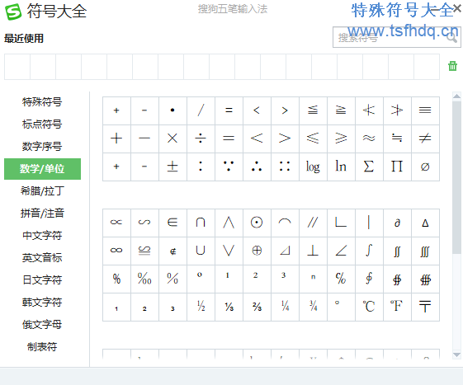463x385 pixels.
Task: Insert the empty set symbol ∅
Action: coord(425,167)
